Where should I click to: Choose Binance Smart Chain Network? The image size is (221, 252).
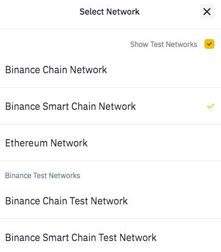tap(111, 106)
